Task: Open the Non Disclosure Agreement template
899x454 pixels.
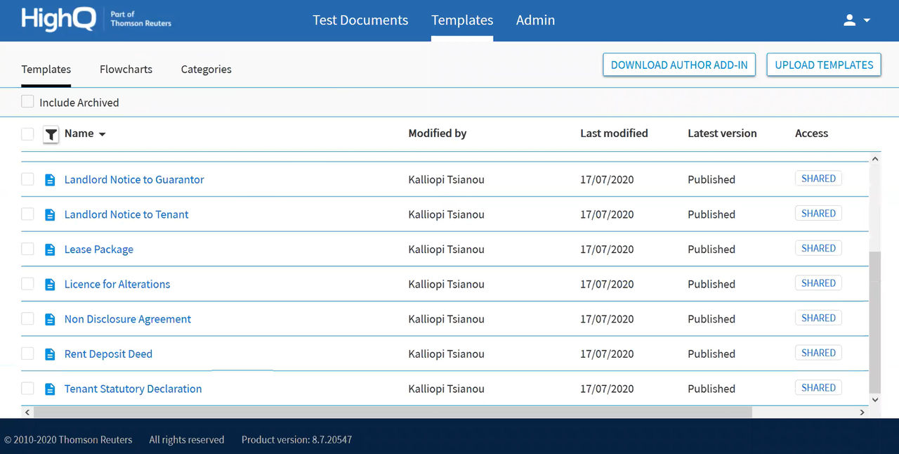Action: pos(128,319)
